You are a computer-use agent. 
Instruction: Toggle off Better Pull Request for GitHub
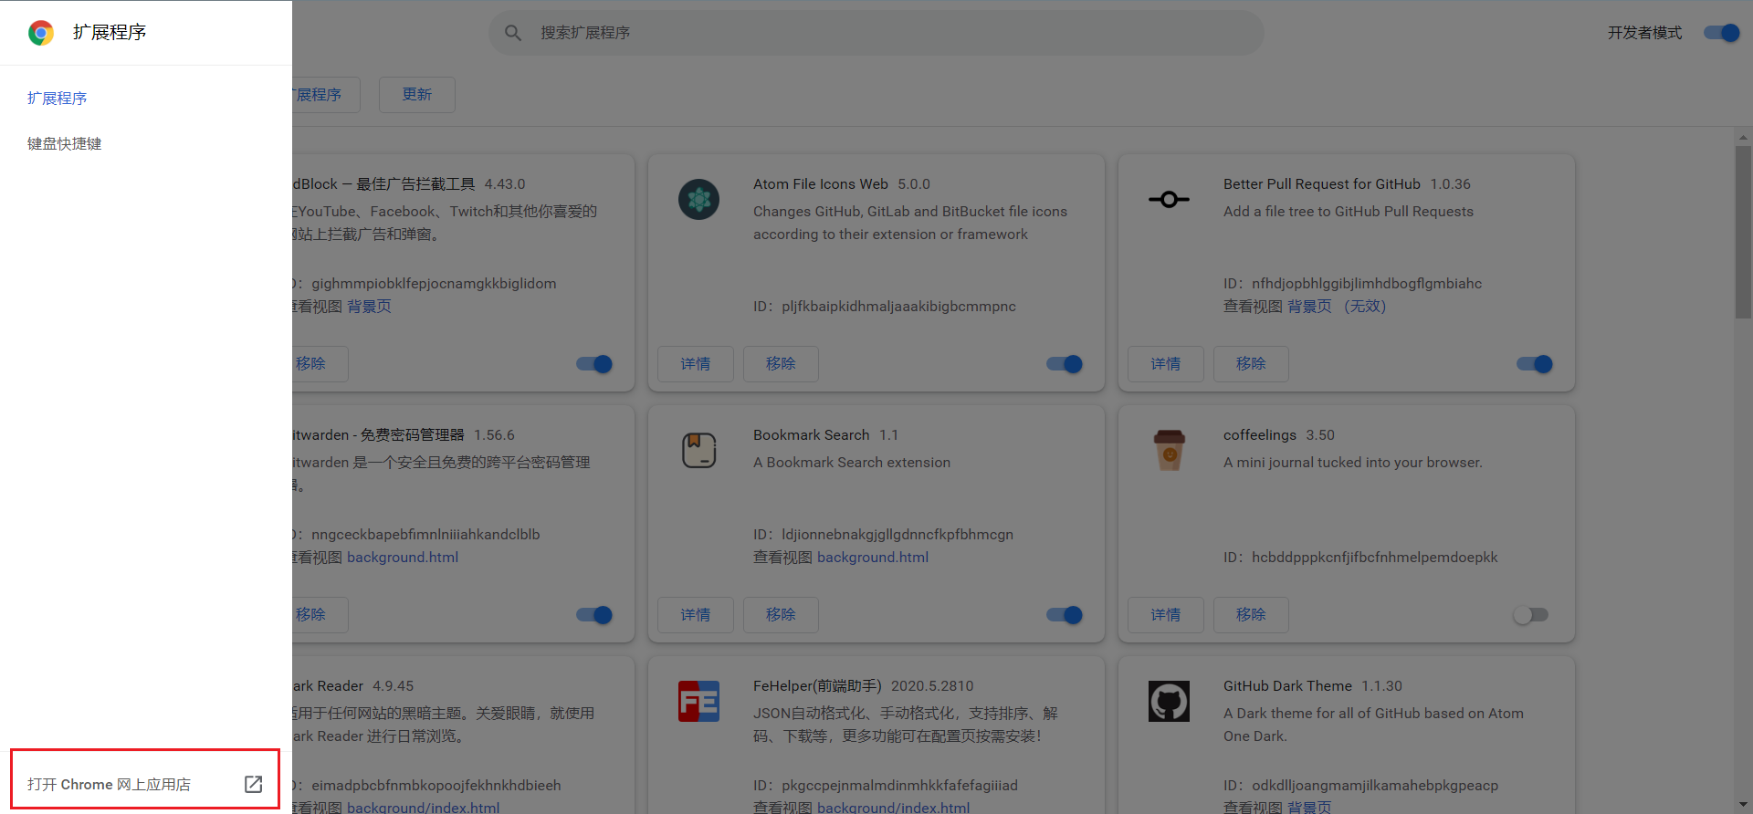(1535, 364)
